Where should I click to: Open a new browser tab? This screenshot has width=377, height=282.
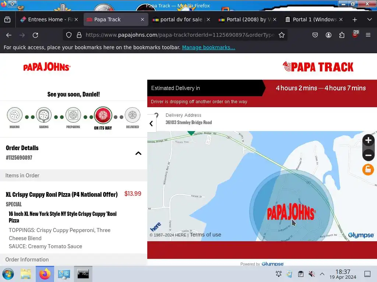point(355,20)
